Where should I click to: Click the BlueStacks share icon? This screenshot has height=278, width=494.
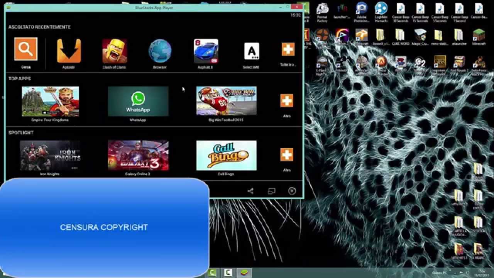(x=250, y=191)
